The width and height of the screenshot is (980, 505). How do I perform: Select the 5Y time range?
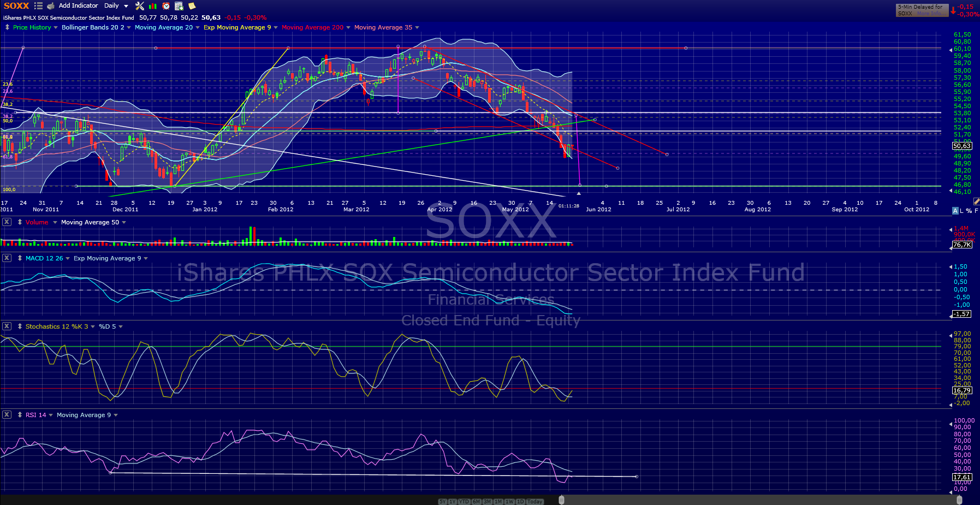(443, 502)
